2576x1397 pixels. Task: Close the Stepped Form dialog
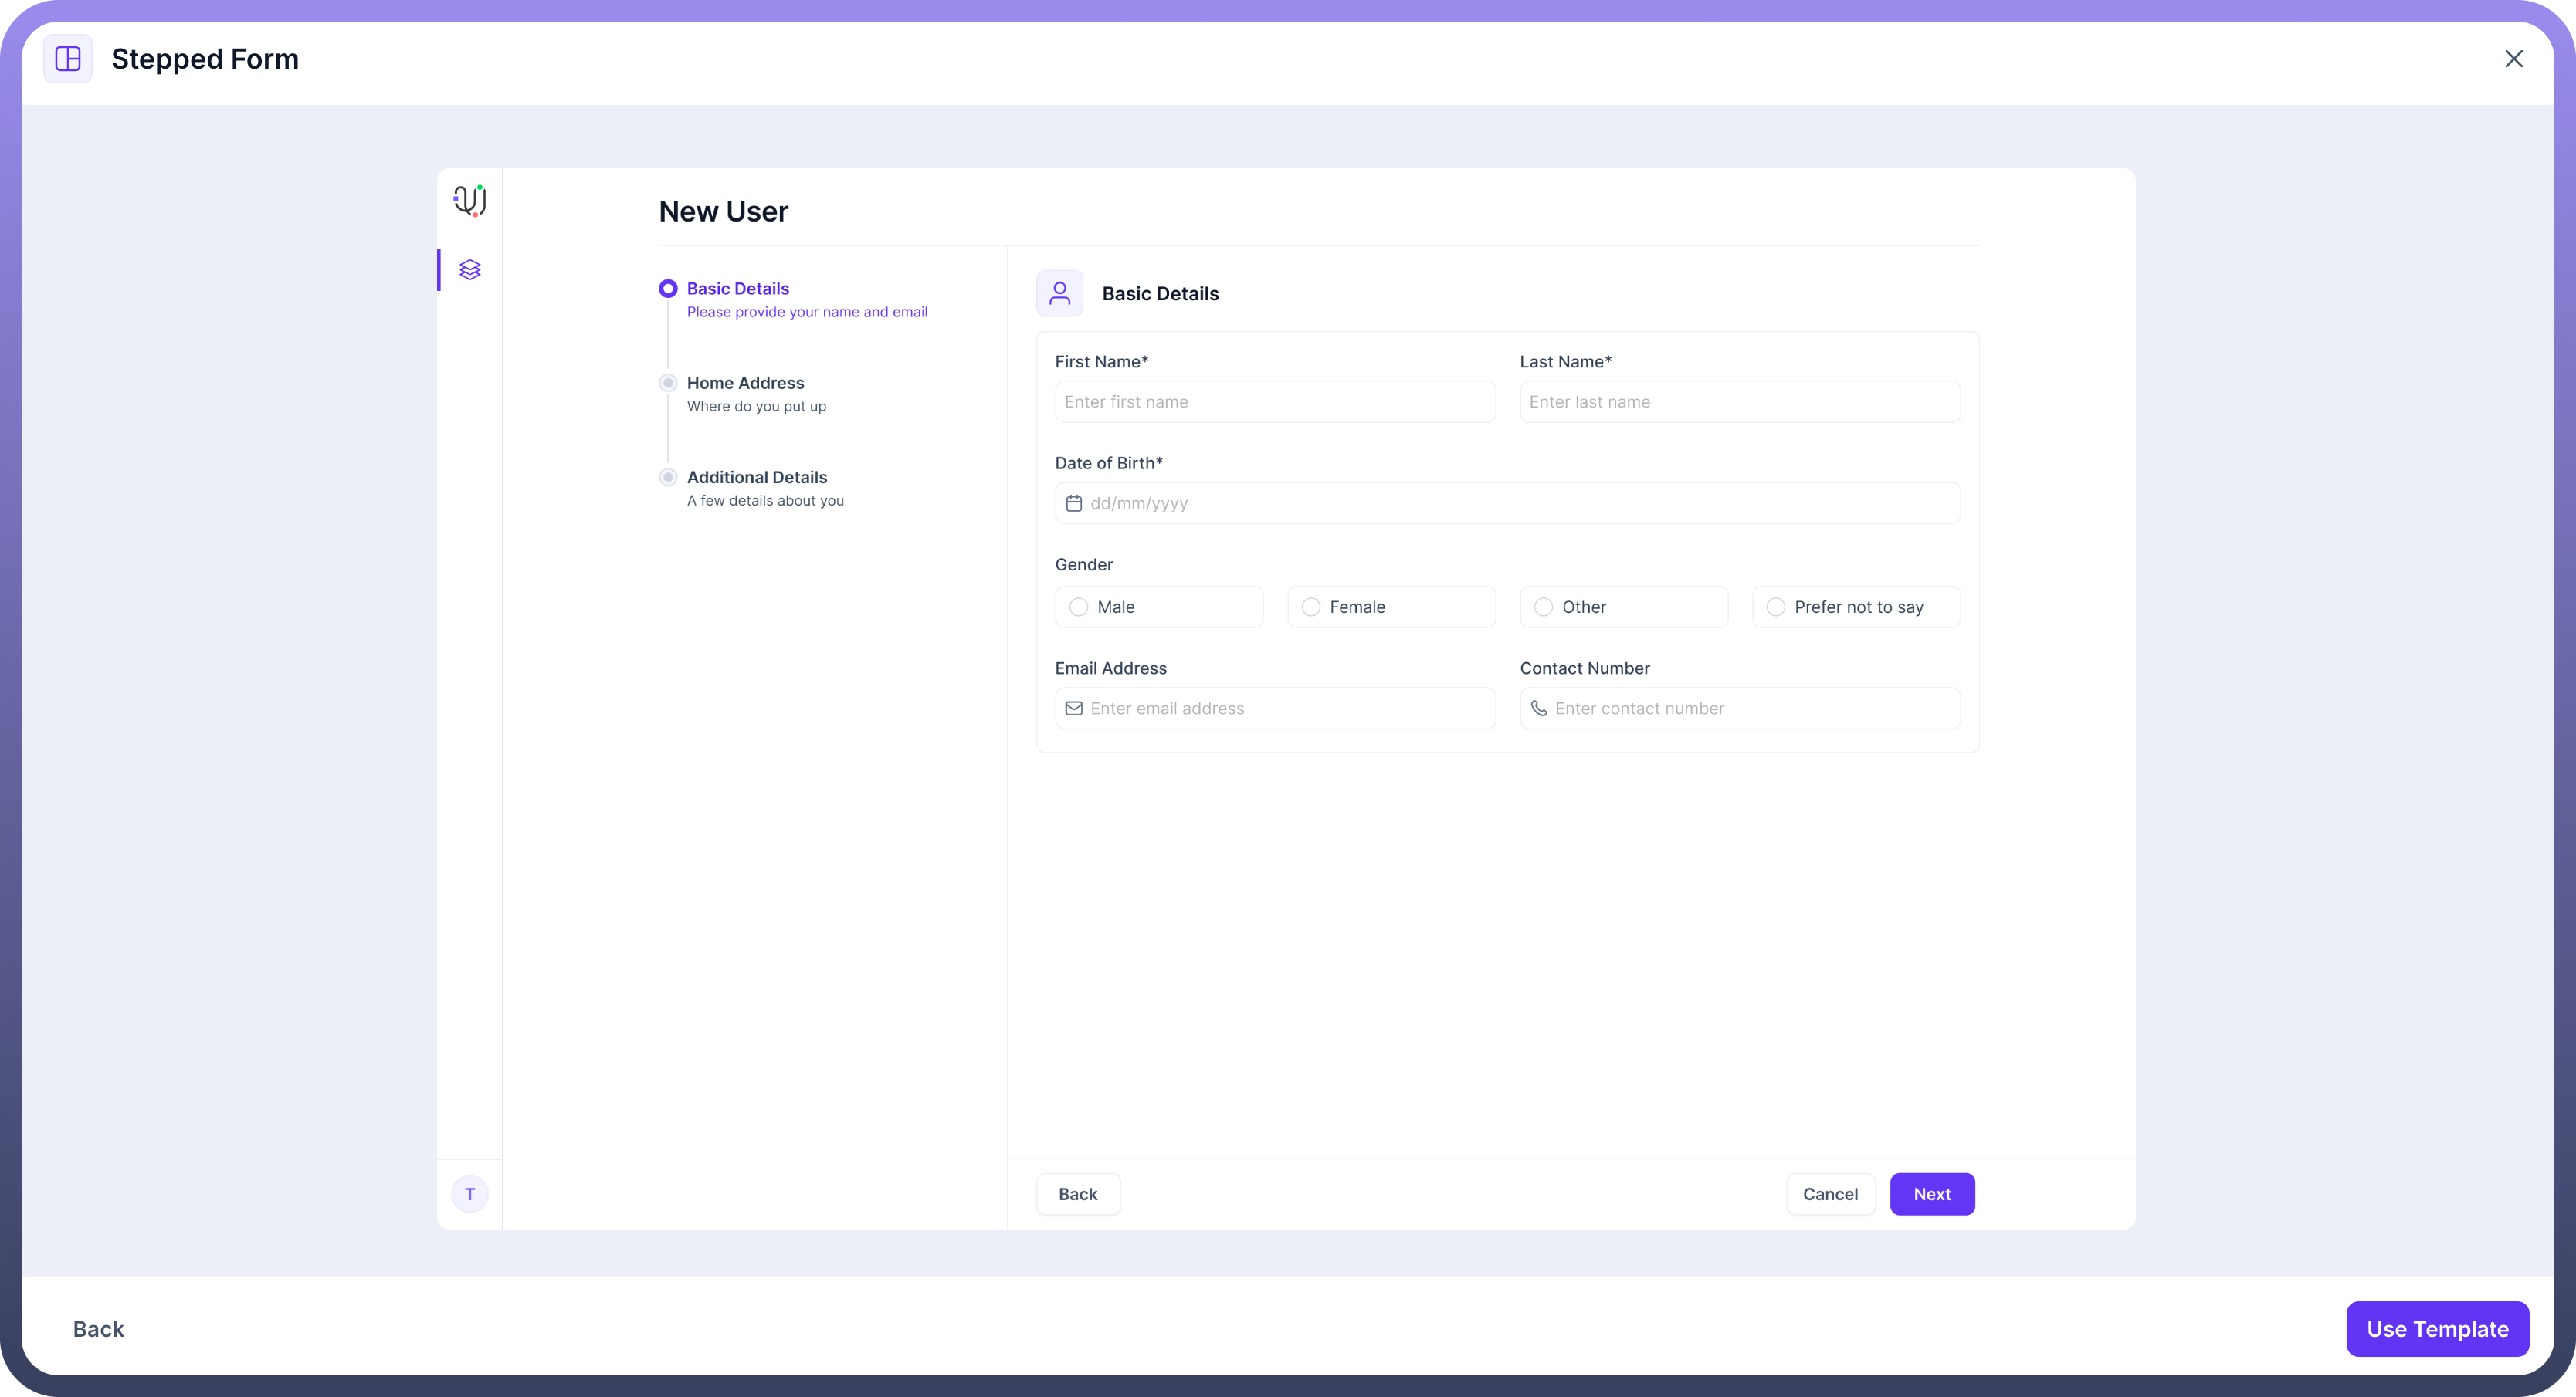pos(2514,59)
